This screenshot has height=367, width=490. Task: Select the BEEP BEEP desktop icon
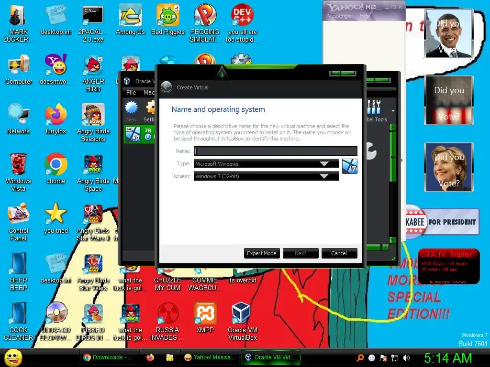pyautogui.click(x=19, y=271)
